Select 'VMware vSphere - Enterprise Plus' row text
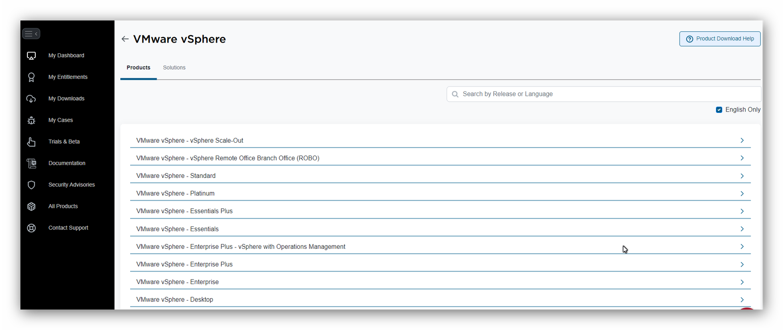This screenshot has width=783, height=330. point(184,264)
